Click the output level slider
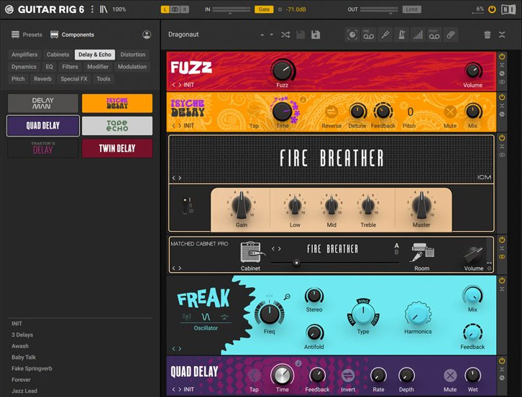The image size is (522, 397). pyautogui.click(x=379, y=10)
